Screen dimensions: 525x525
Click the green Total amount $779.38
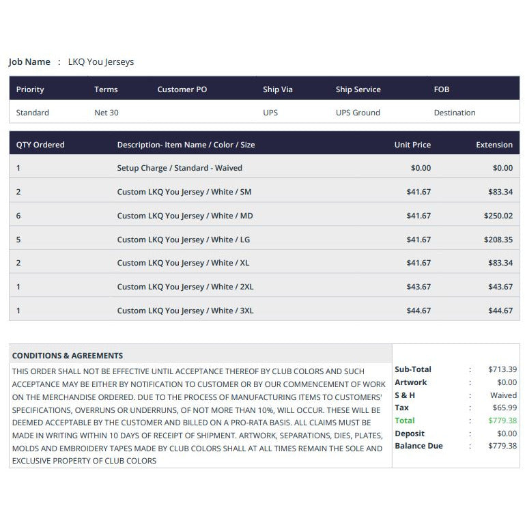click(x=502, y=421)
